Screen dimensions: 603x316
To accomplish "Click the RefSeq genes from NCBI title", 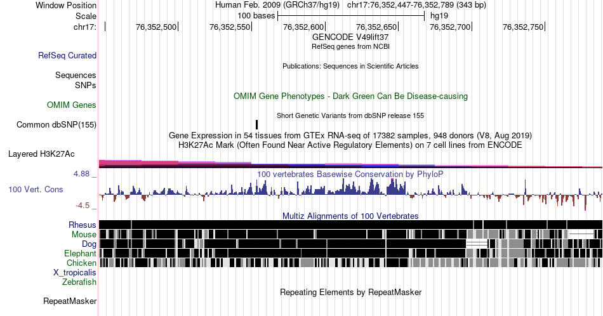I will [350, 46].
